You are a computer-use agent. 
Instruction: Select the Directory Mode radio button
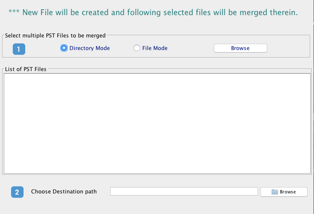64,48
